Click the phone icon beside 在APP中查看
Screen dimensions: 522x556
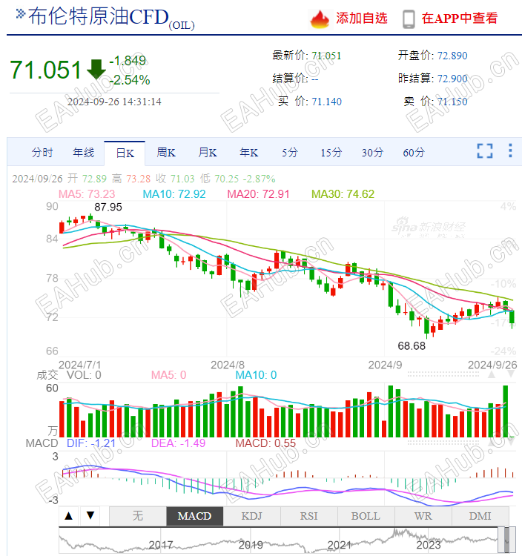(409, 19)
